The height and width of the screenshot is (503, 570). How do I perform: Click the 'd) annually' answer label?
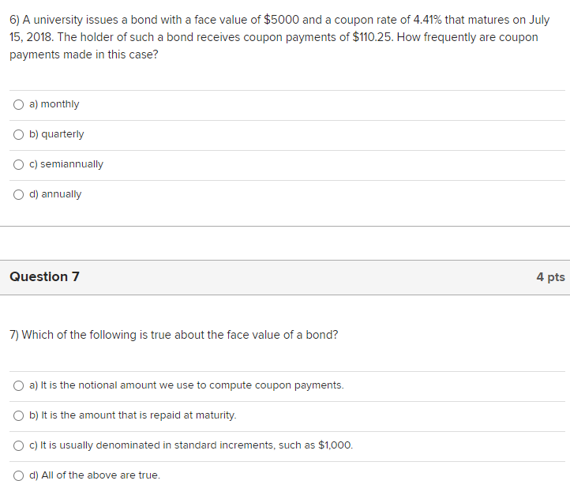55,194
